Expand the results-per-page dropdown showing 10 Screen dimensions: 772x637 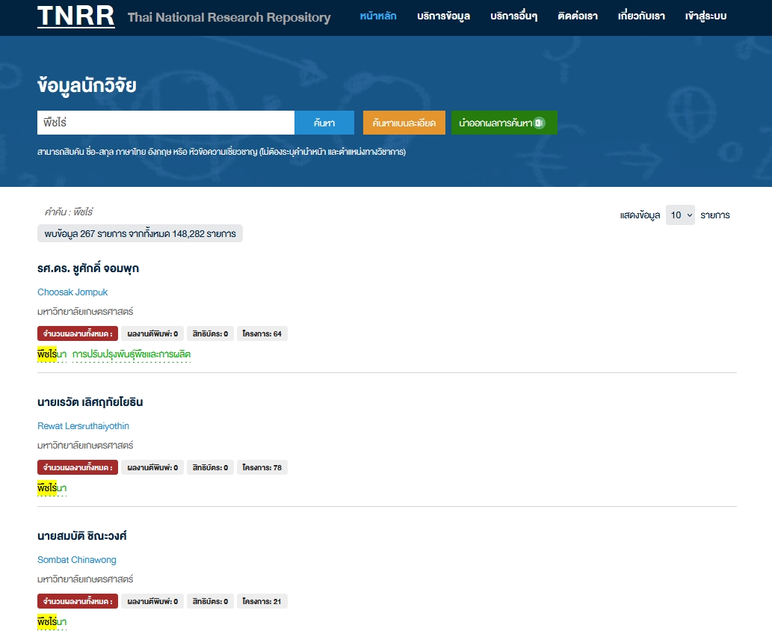680,215
